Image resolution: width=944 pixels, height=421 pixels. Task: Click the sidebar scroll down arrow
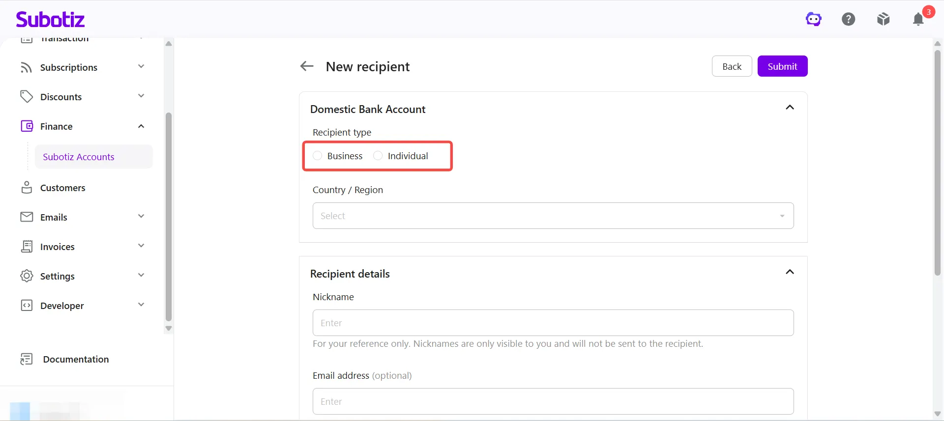point(169,329)
